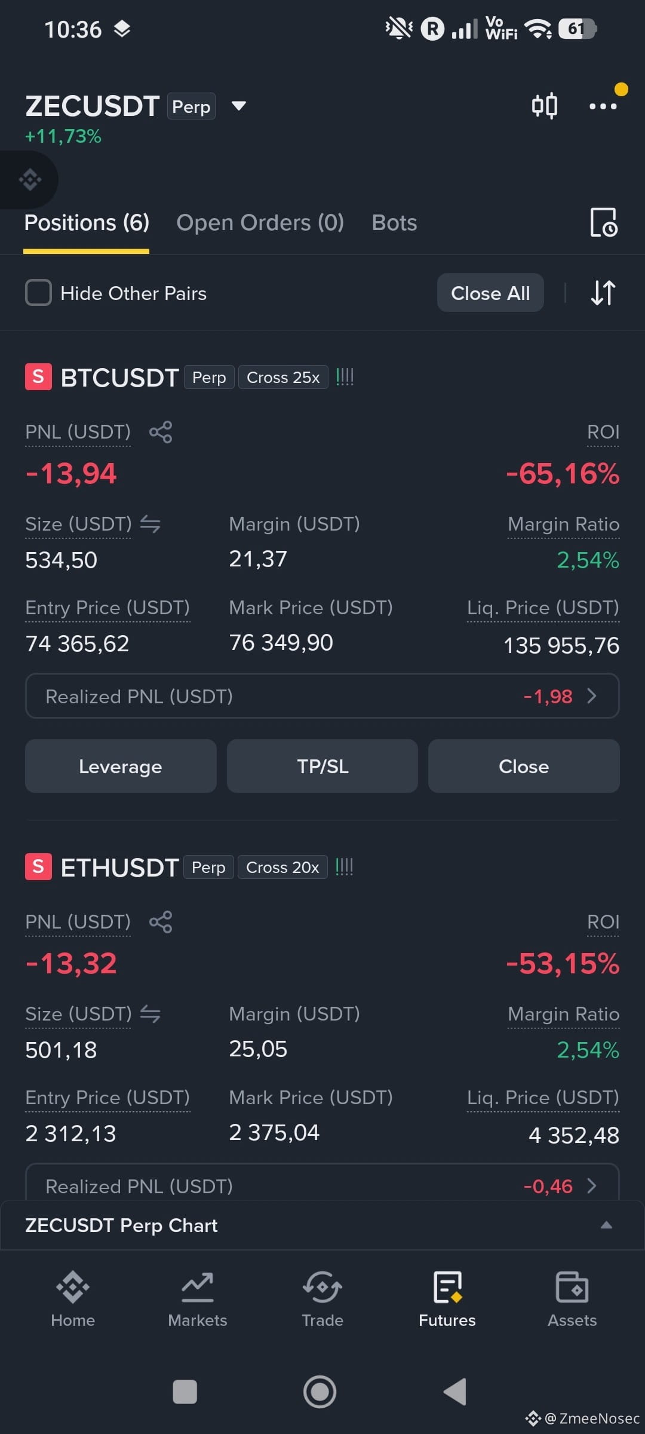Open the three-dot more options menu
Viewport: 645px width, 1434px height.
pos(603,106)
